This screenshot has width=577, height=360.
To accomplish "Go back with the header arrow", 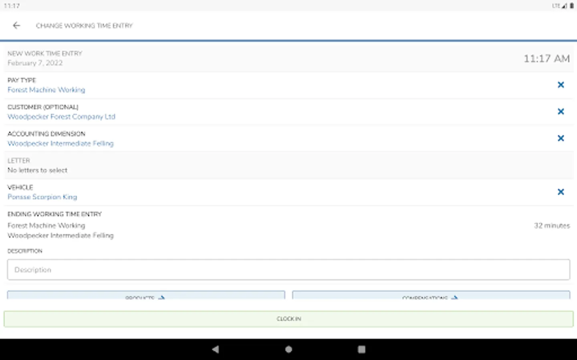I will [x=16, y=26].
